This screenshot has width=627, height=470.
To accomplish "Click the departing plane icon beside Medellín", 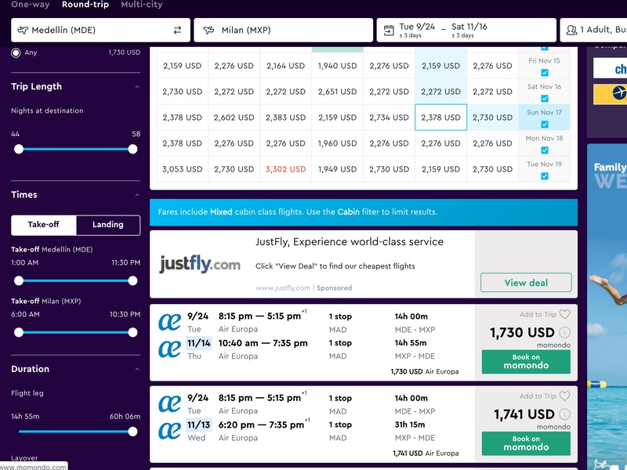I will (23, 30).
